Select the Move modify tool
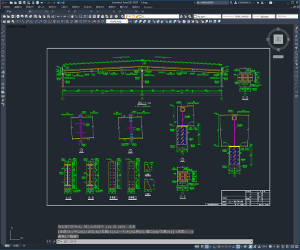This screenshot has height=250, width=300. point(297,48)
